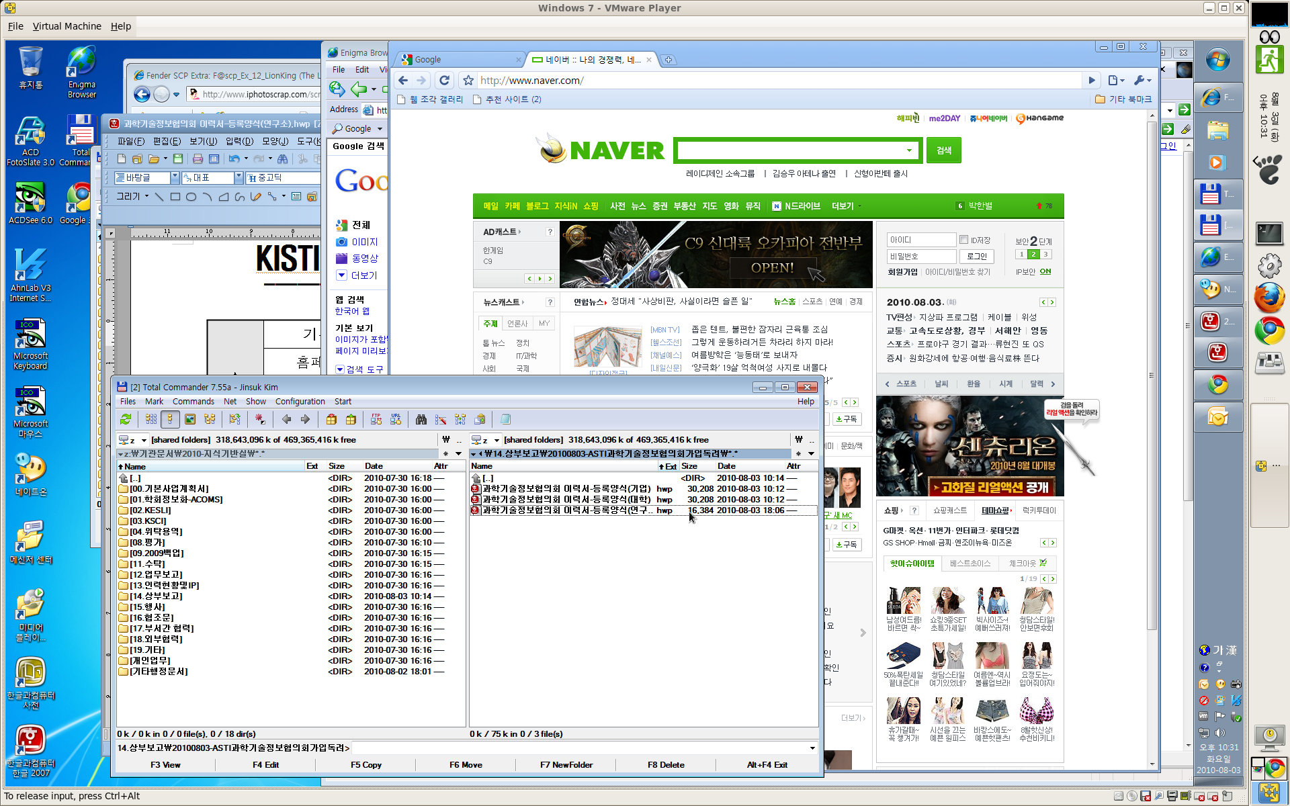Image resolution: width=1290 pixels, height=806 pixels.
Task: Click the FTP connect icon in Total Commander
Action: point(376,420)
